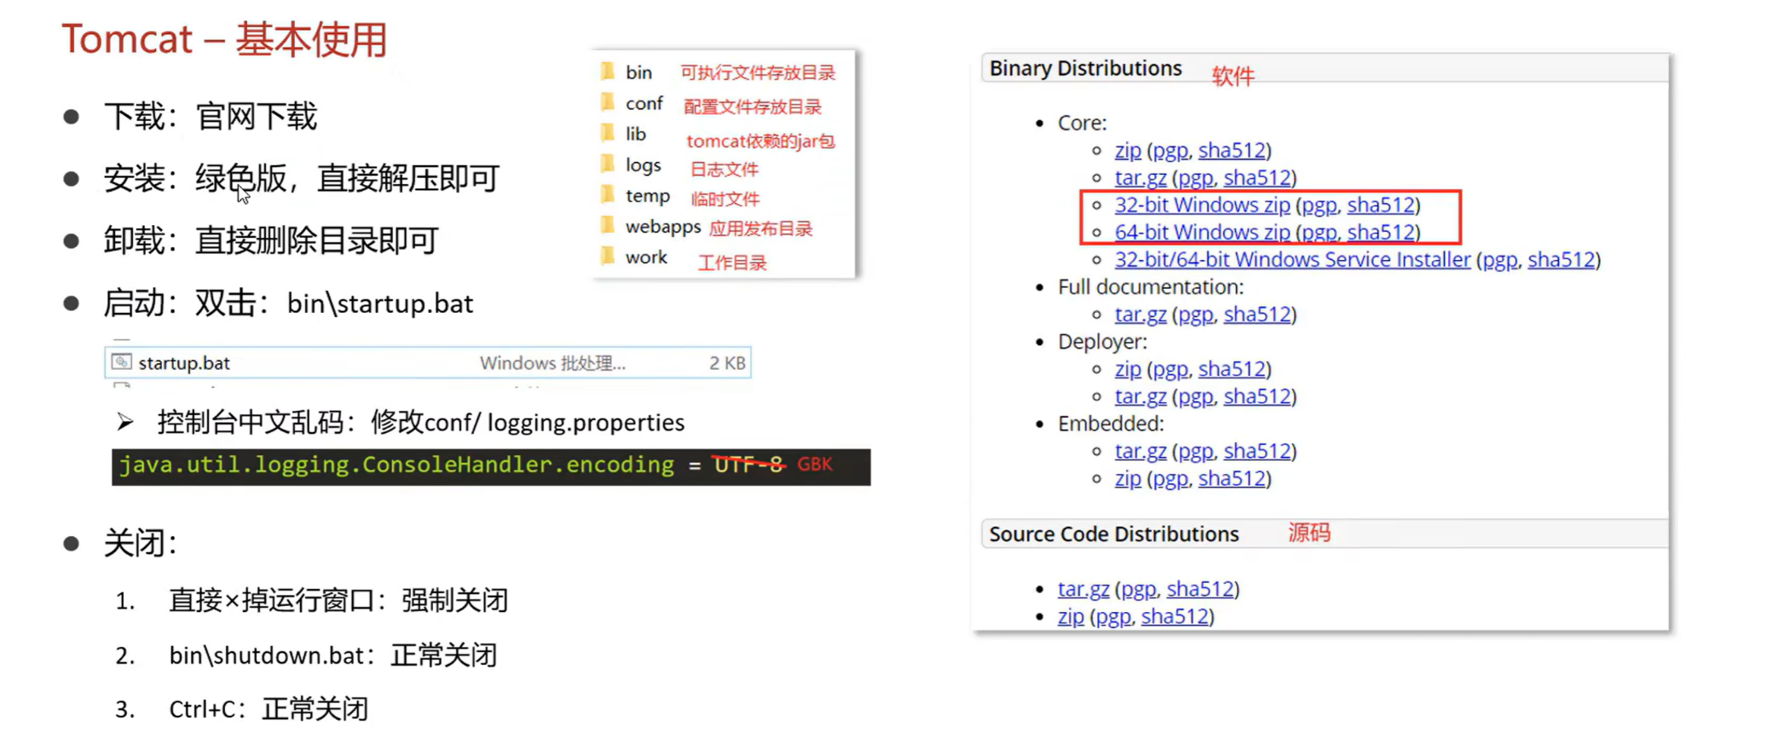Click the Windows 批处理 file type cell
The image size is (1767, 756).
pyautogui.click(x=552, y=363)
